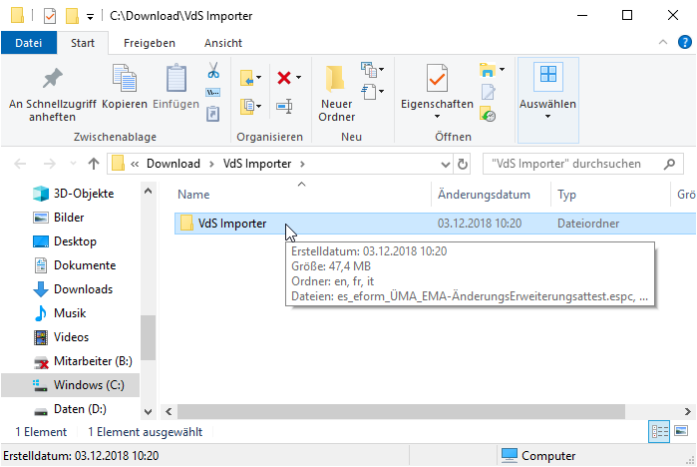Collapse the ribbon with chevron

[663, 42]
